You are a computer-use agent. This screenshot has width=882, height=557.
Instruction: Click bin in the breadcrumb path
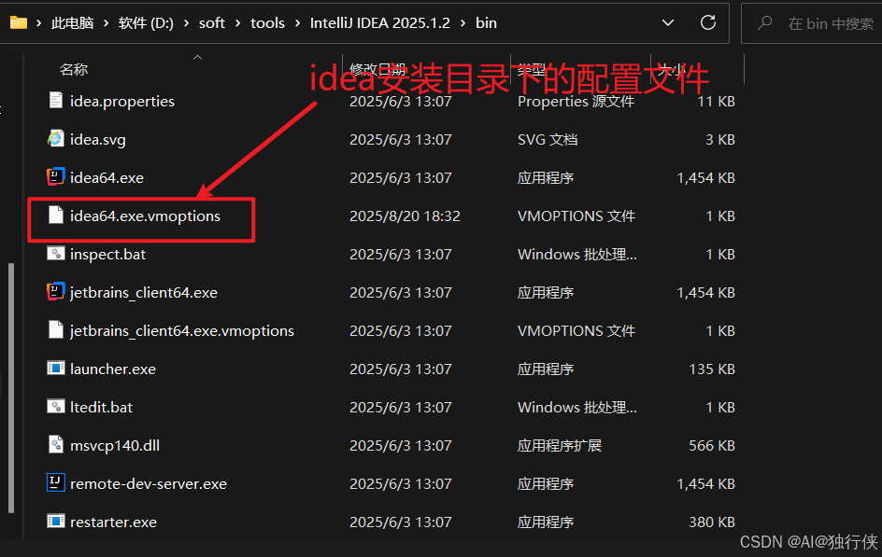coord(486,23)
